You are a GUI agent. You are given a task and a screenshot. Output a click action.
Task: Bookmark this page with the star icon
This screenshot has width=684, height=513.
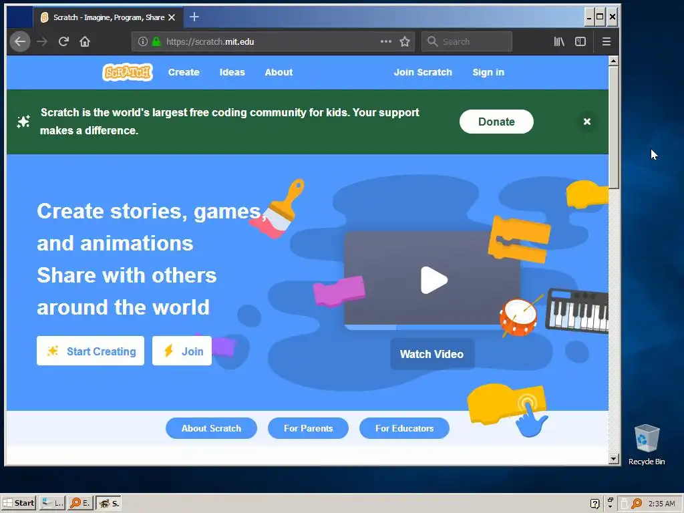[405, 42]
